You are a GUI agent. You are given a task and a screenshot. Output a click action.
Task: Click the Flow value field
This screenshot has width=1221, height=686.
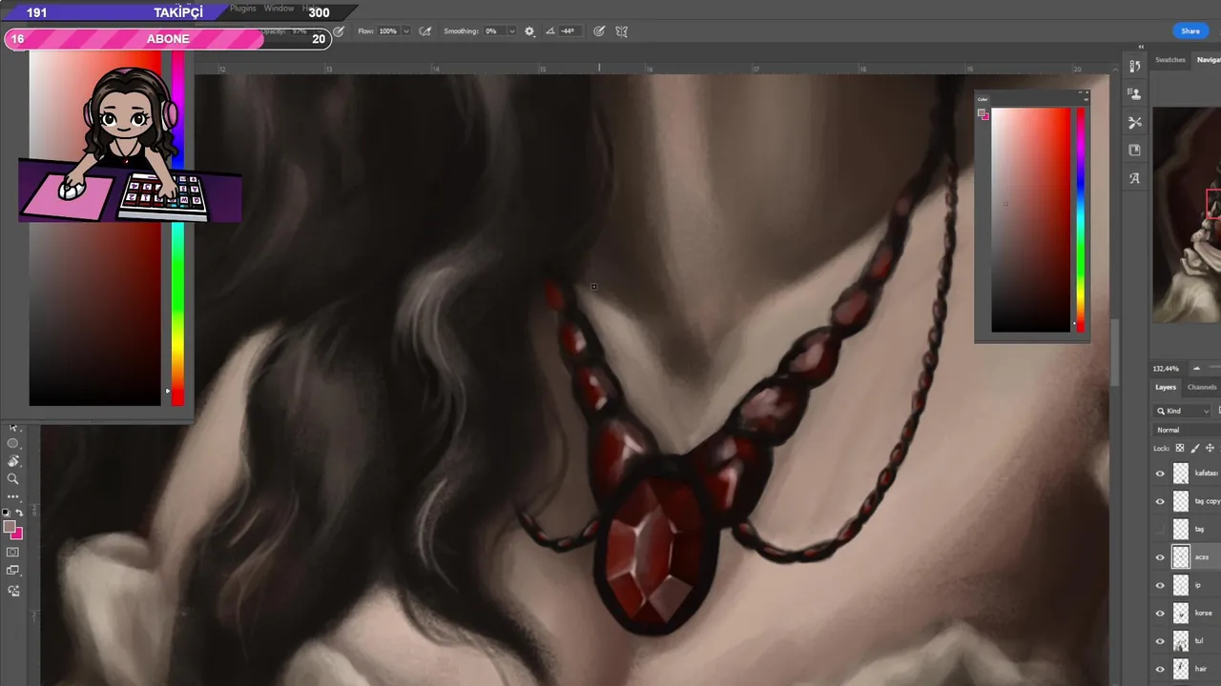[387, 31]
